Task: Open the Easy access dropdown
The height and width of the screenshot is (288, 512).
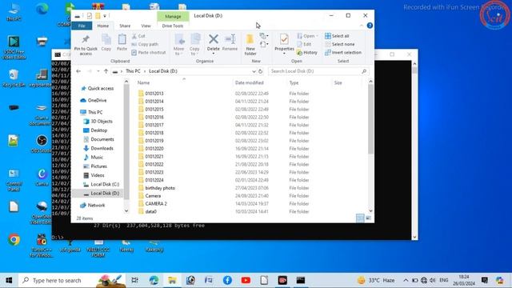Action: [x=264, y=44]
